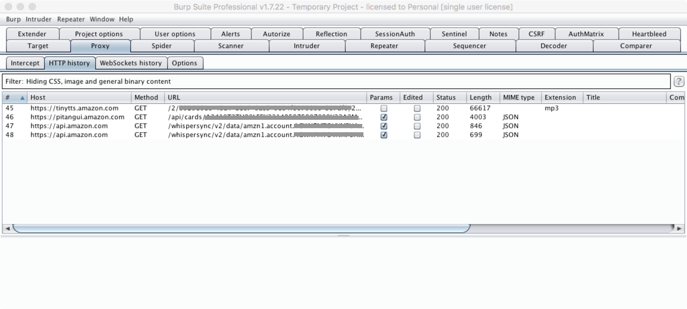Switch to the Spider tab
The width and height of the screenshot is (687, 309).
tap(162, 46)
